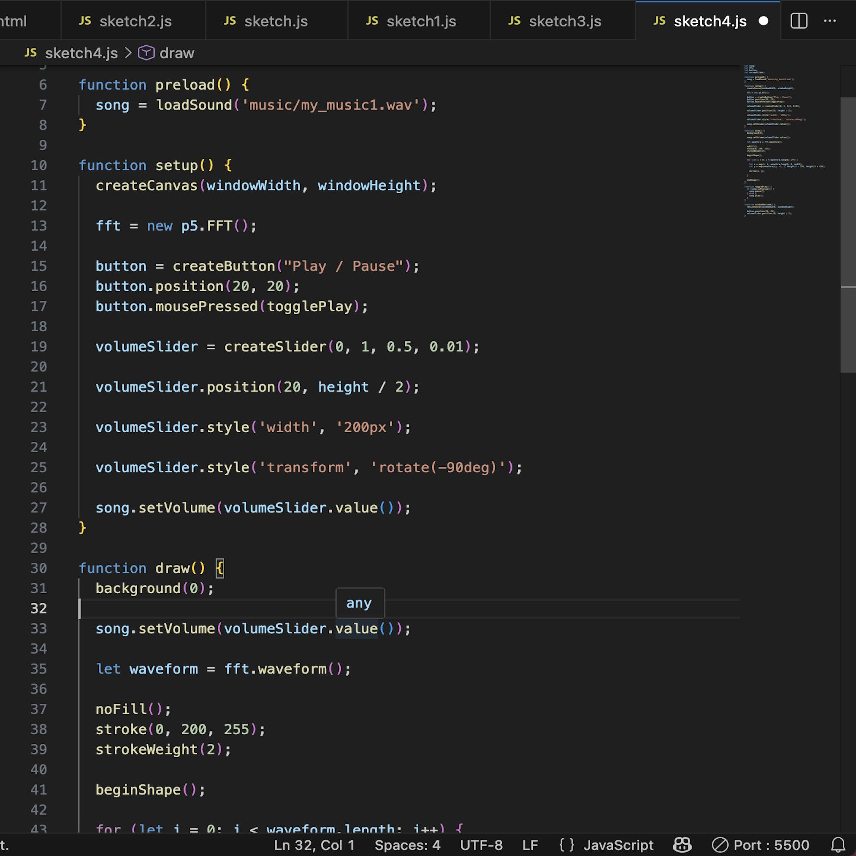Click the cube symbol icon beside draw
Screen dimensions: 856x856
146,53
